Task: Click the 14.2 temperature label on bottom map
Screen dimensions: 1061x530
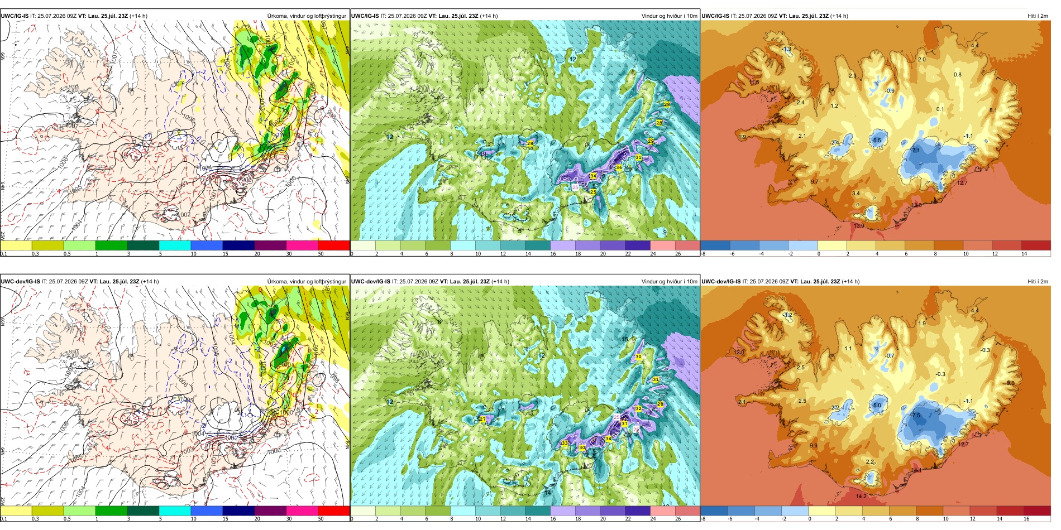Action: pyautogui.click(x=861, y=496)
